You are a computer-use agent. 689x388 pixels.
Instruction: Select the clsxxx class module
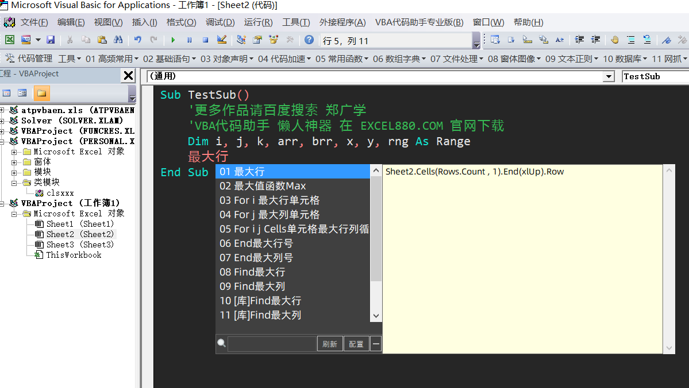coord(60,193)
